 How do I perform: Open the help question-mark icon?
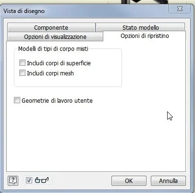(x=13, y=181)
